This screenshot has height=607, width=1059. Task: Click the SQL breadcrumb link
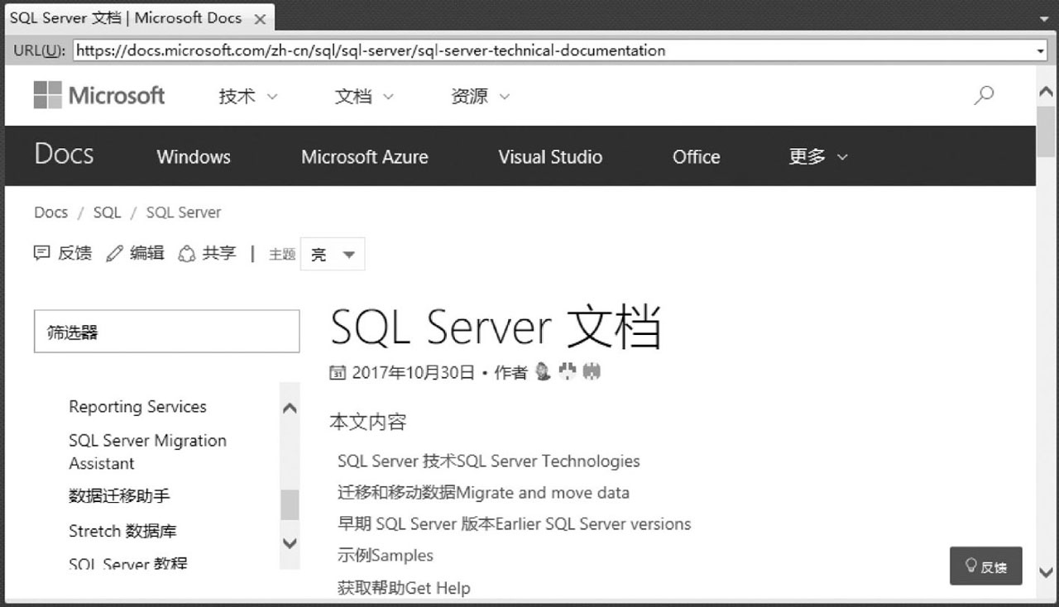tap(107, 213)
